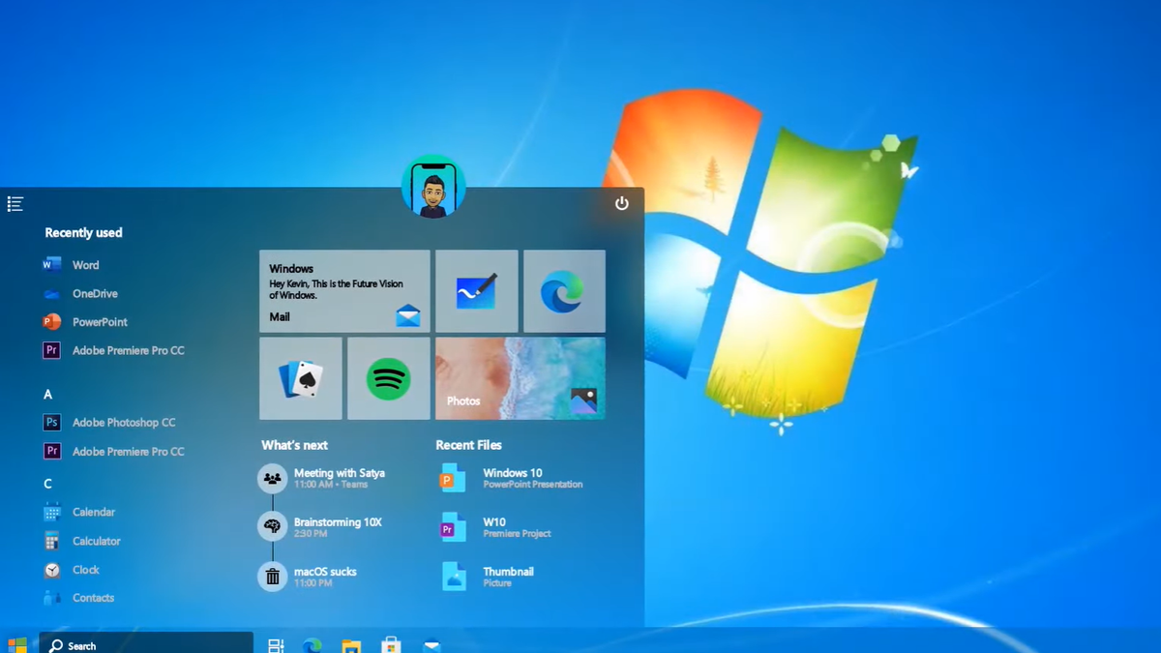1161x653 pixels.
Task: Click the What's next heading
Action: pyautogui.click(x=294, y=445)
